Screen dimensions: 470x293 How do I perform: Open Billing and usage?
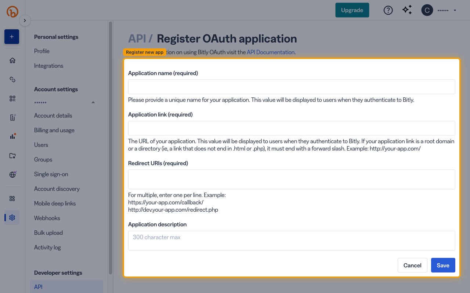[x=54, y=130]
